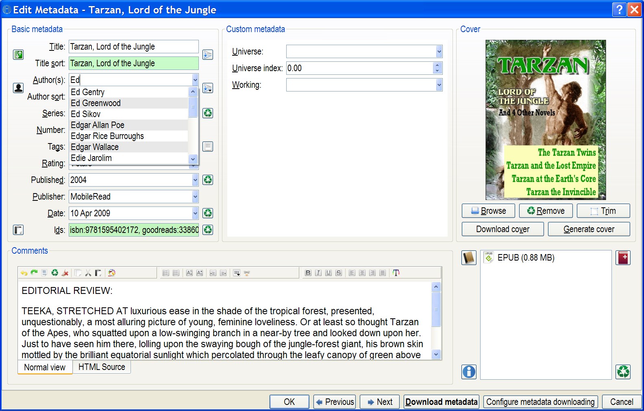Click the author sort arrow icon beside Author(s)

point(208,88)
